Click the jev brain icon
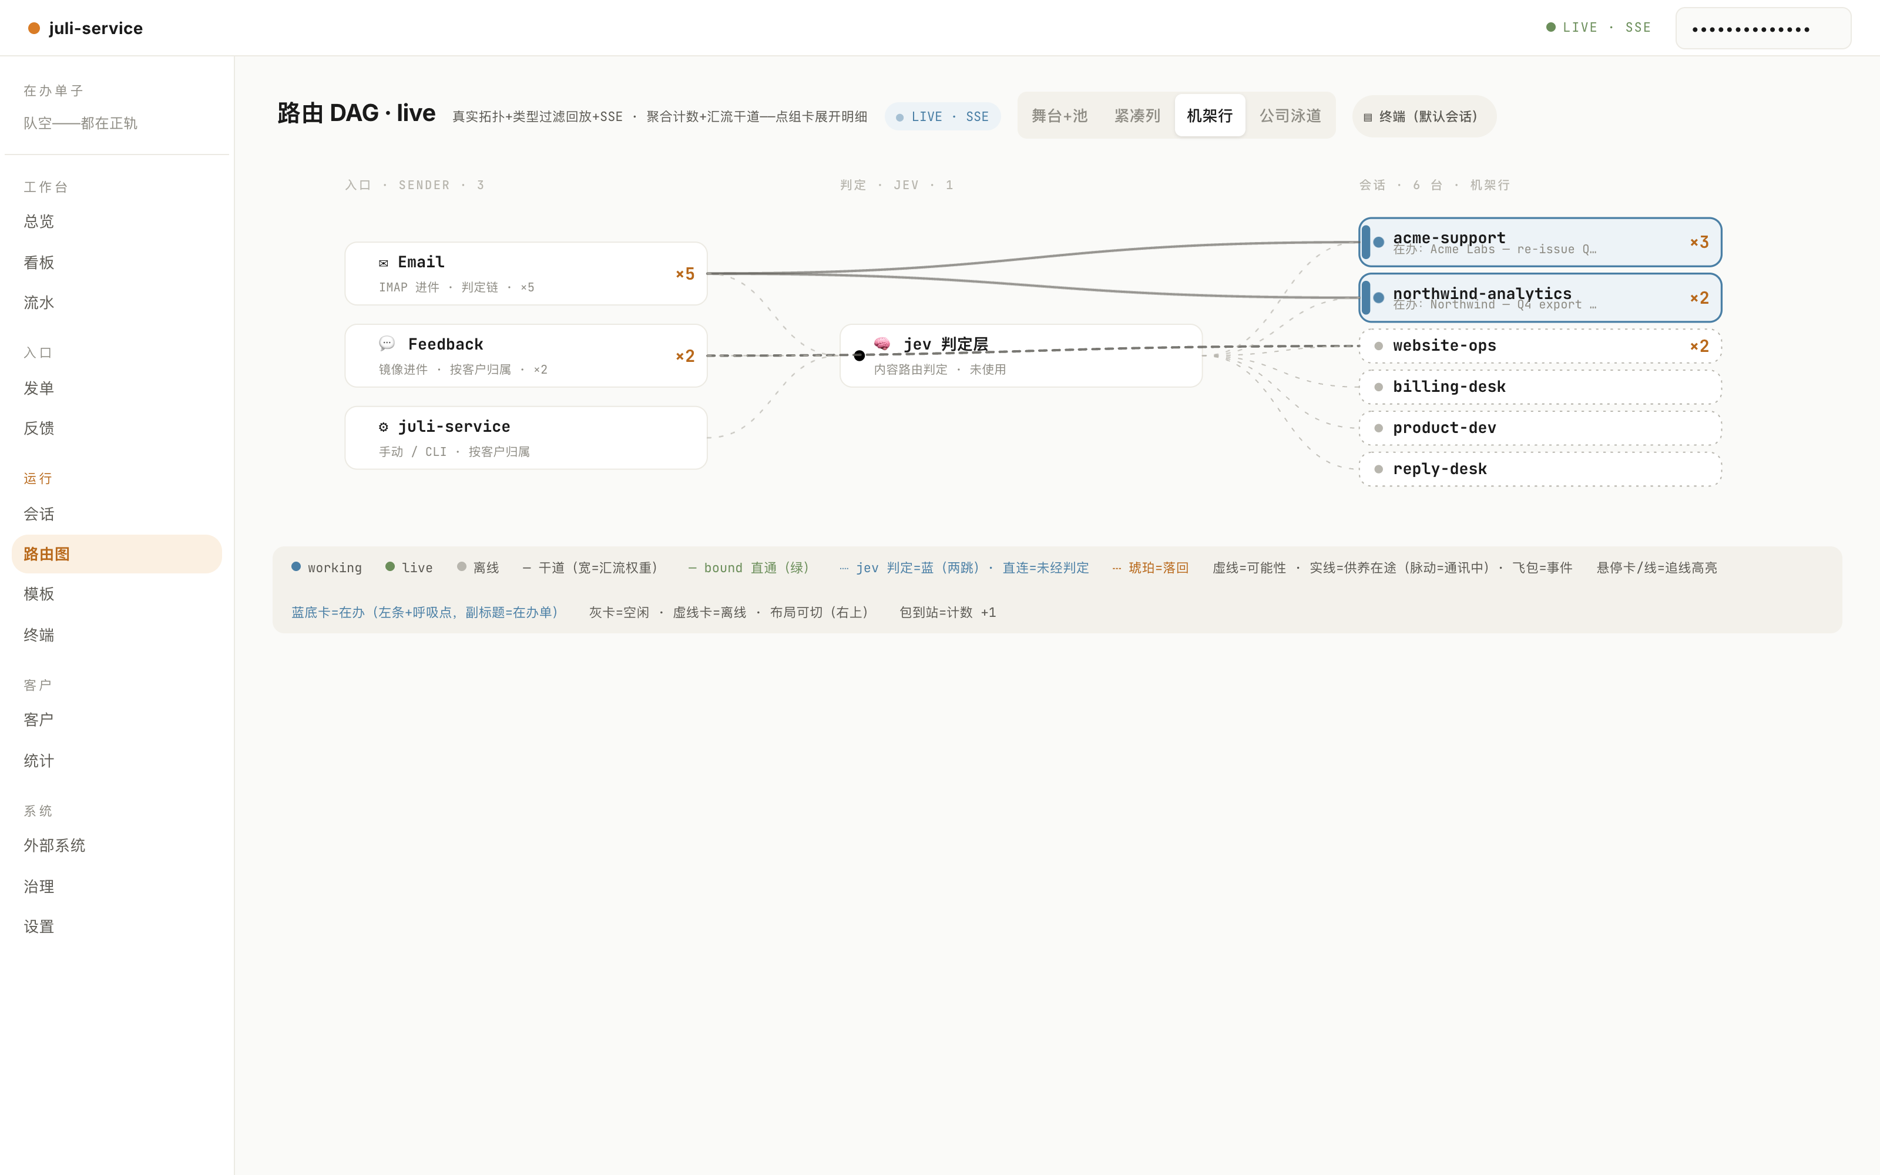 882,344
